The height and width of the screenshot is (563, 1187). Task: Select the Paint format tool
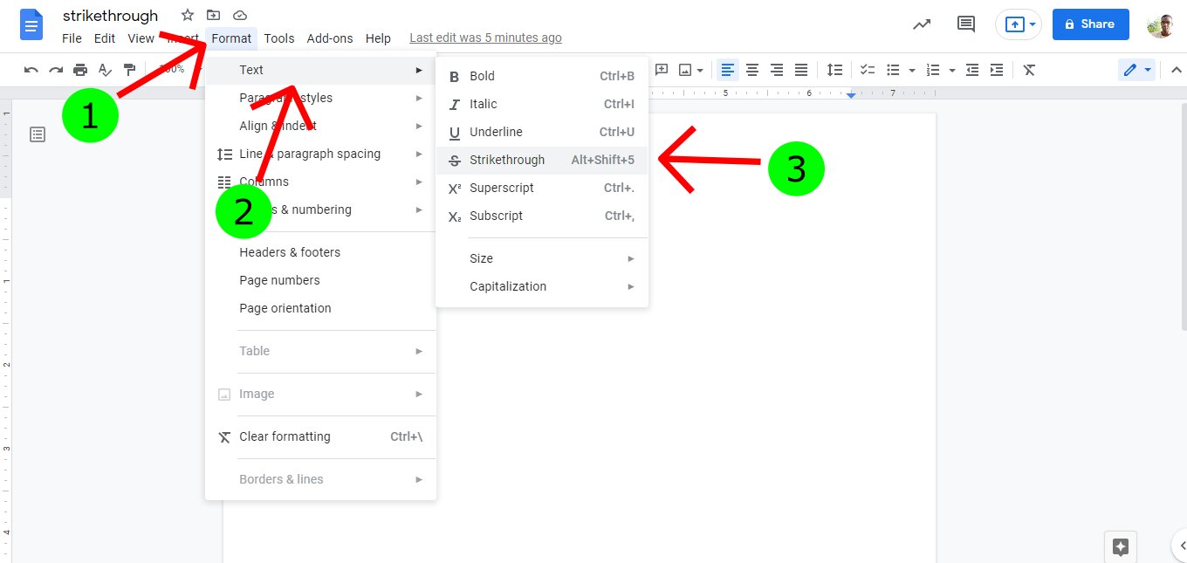[x=130, y=70]
